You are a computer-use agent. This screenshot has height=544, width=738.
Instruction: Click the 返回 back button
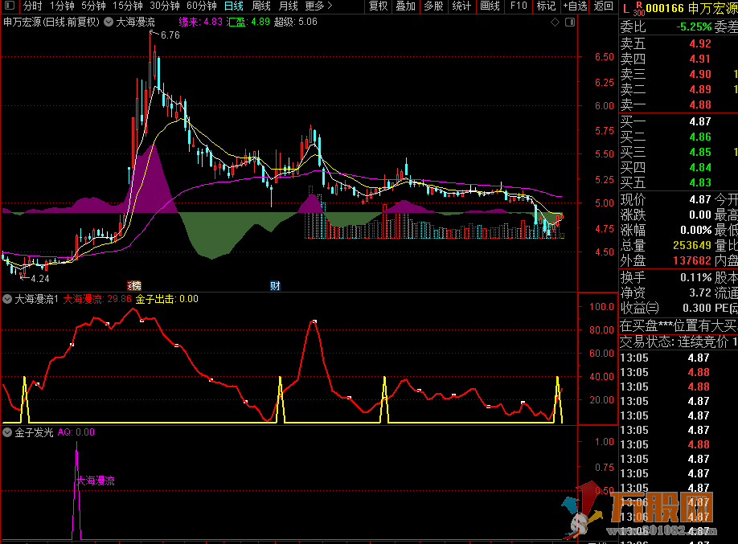604,6
